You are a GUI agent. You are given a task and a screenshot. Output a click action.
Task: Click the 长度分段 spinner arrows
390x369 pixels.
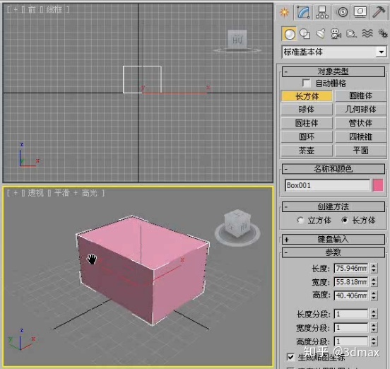[374, 314]
